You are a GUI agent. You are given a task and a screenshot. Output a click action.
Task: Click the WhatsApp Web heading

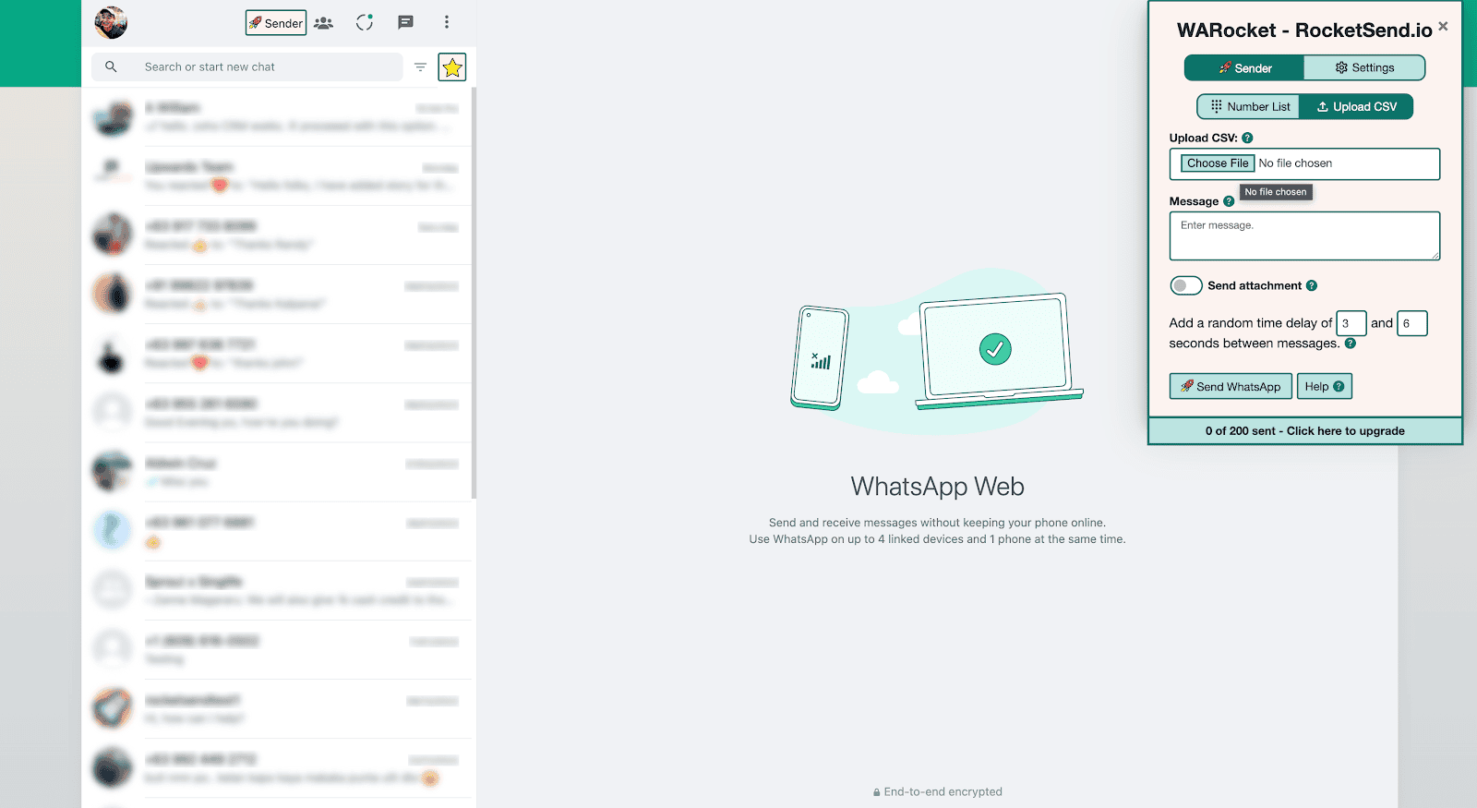[x=938, y=487]
